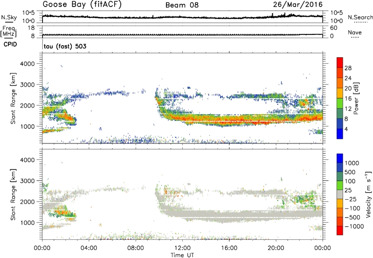373x258 pixels.
Task: Select the '-500' tick on Velocity colorbar
Action: [352, 217]
